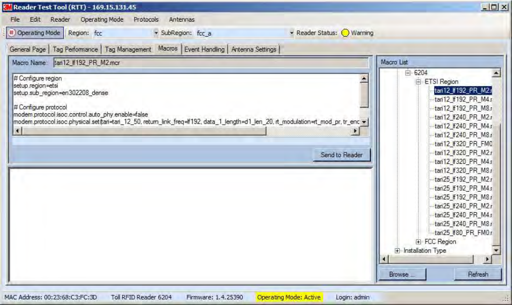This screenshot has width=512, height=305.
Task: Select macro tari25_lf192_PR_M8 in Macro List
Action: 463,197
